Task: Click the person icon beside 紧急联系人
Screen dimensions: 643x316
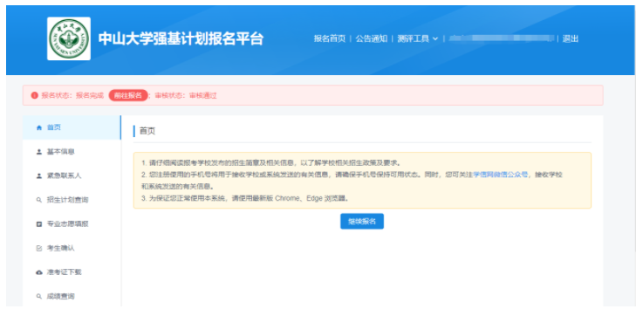Action: click(39, 176)
